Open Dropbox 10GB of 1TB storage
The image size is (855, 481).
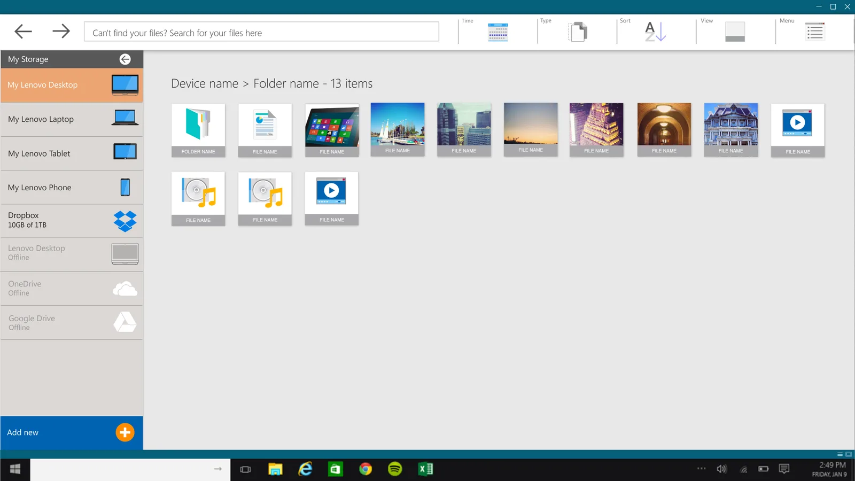tap(72, 221)
